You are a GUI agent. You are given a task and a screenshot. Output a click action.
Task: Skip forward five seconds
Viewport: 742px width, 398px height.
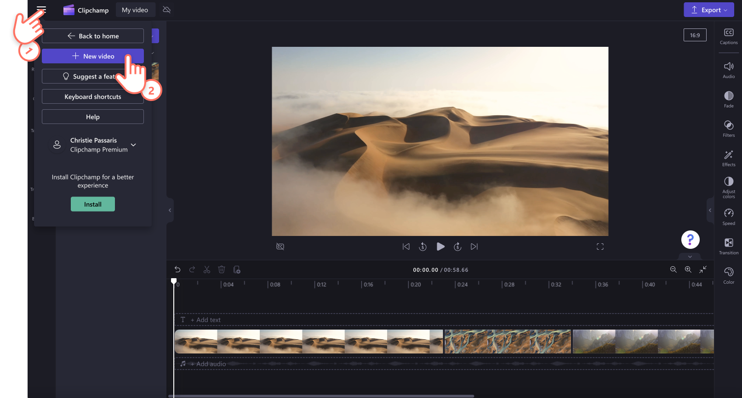pos(457,247)
